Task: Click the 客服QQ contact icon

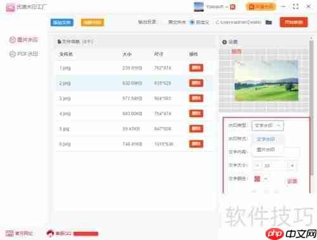Action: click(50, 233)
